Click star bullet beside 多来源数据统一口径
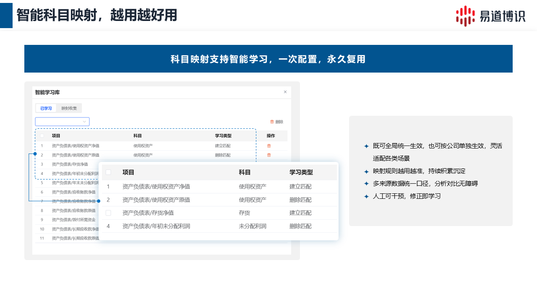The width and height of the screenshot is (537, 302). point(366,184)
